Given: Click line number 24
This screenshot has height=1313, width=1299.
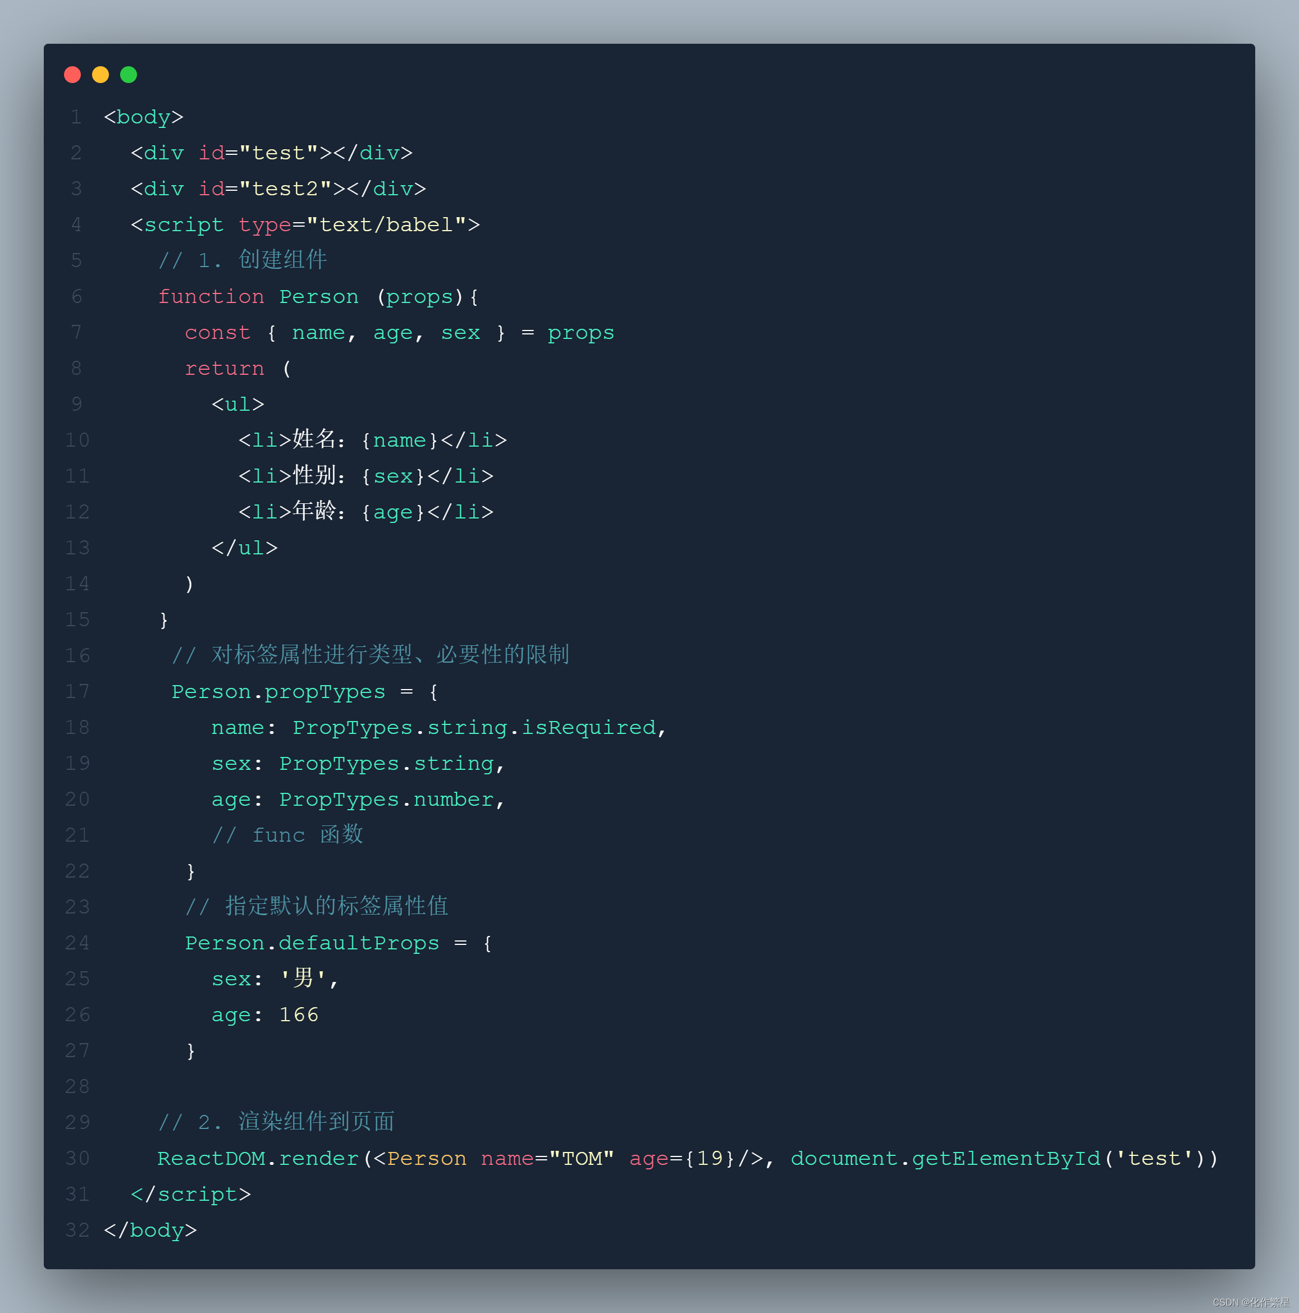Looking at the screenshot, I should (x=77, y=943).
